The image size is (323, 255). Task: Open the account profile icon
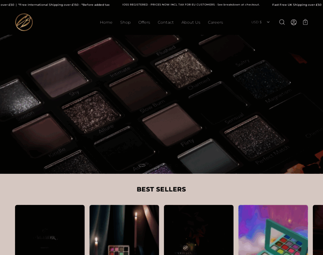click(294, 22)
